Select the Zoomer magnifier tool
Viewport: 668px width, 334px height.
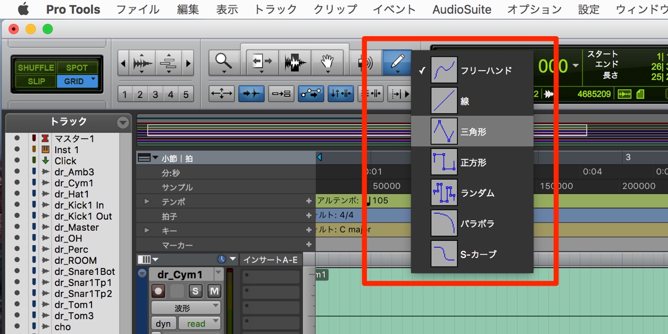[224, 63]
